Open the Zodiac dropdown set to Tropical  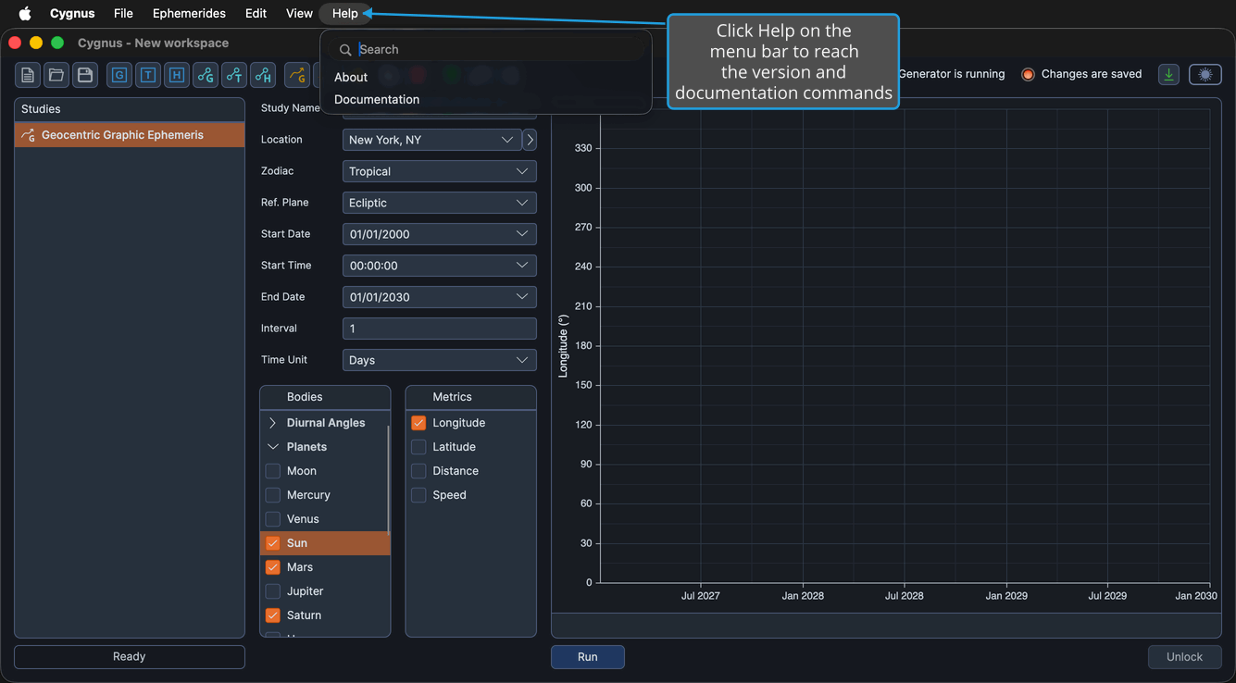click(x=440, y=171)
